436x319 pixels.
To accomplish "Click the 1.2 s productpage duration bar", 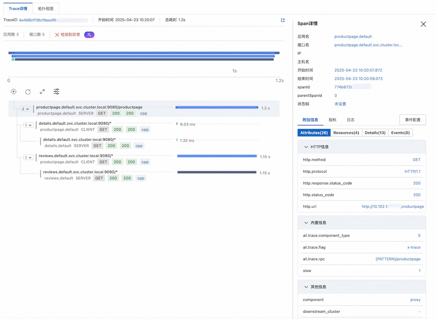I will pyautogui.click(x=217, y=107).
